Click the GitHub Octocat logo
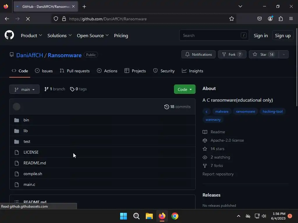The height and width of the screenshot is (223, 298). tap(9, 35)
